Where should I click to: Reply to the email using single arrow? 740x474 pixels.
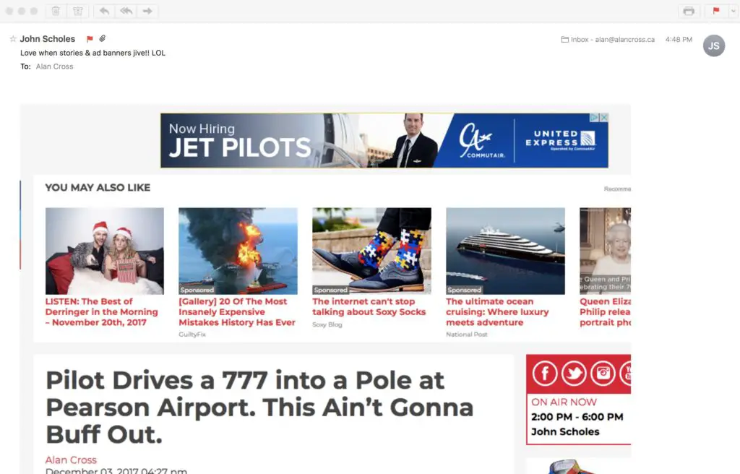(x=104, y=11)
